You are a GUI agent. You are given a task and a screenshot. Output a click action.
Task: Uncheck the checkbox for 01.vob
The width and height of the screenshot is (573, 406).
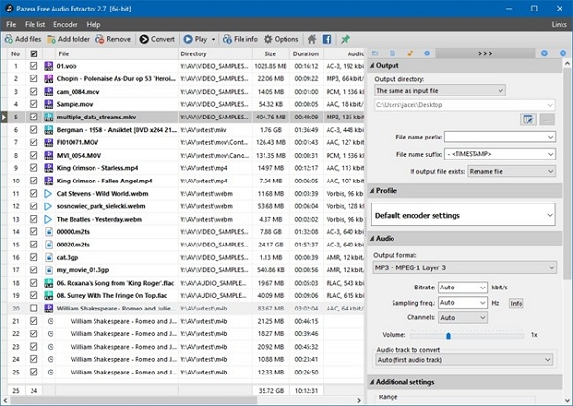point(33,66)
